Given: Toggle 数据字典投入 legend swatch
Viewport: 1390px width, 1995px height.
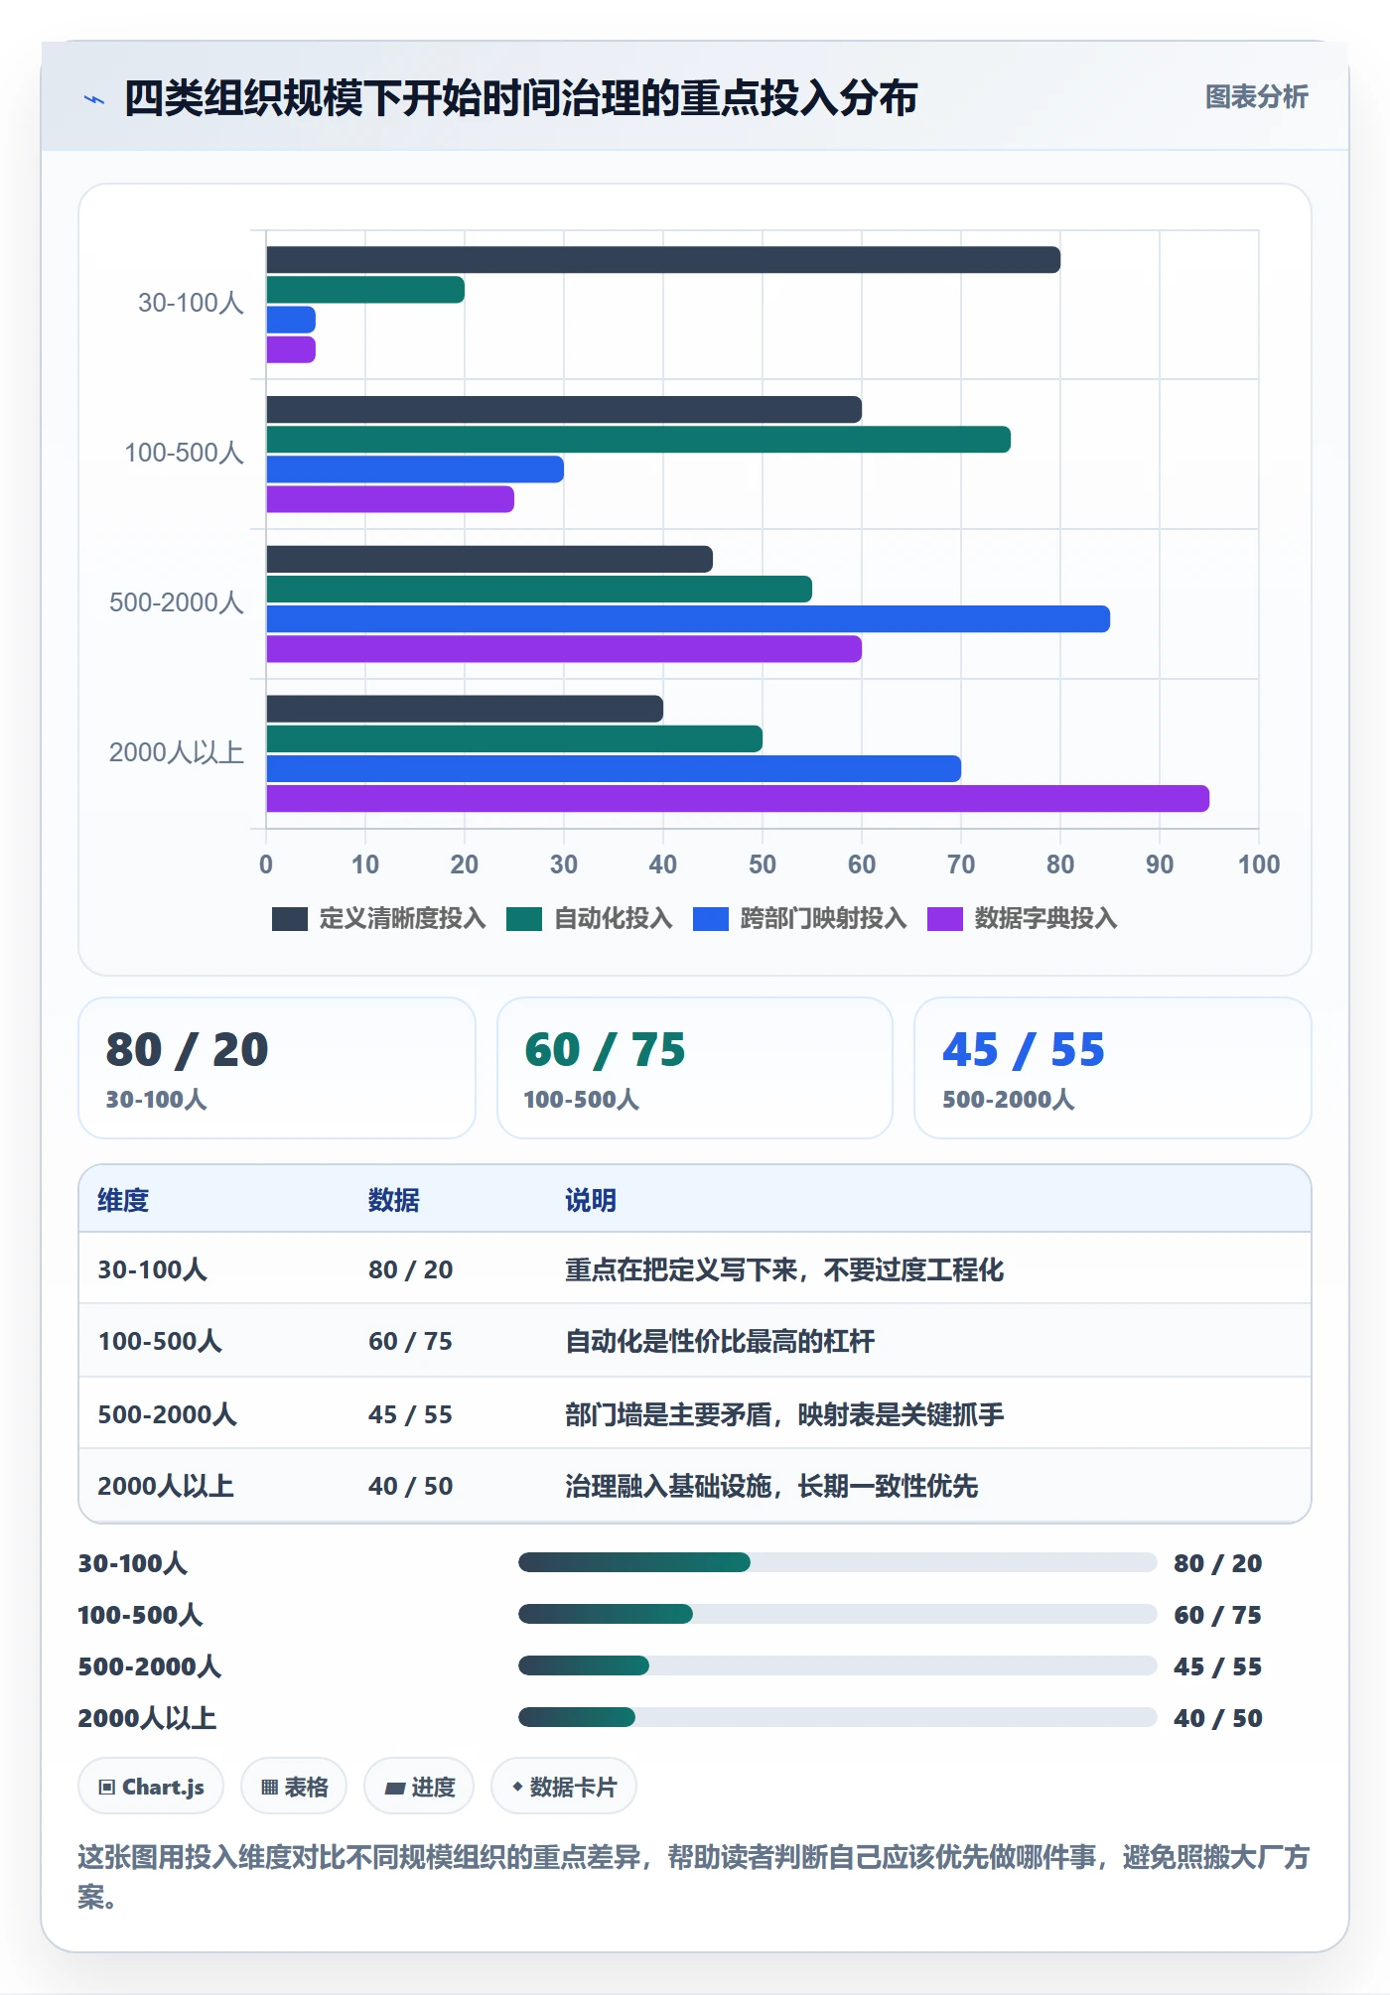Looking at the screenshot, I should click(x=944, y=919).
